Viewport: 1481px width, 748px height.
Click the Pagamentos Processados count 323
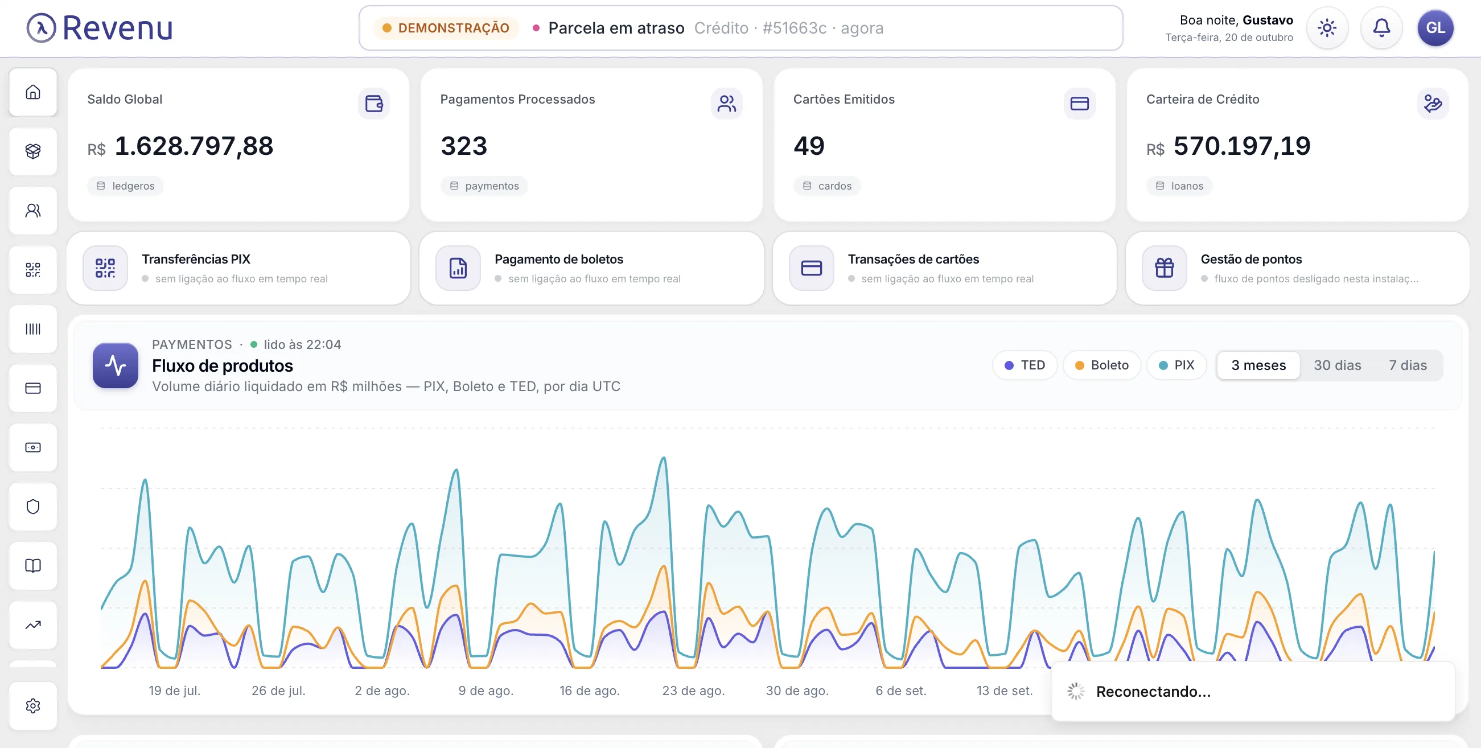tap(464, 146)
